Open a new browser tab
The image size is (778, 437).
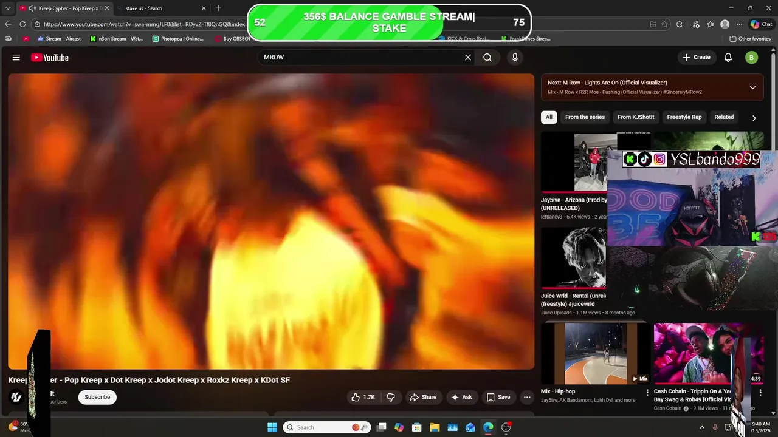point(218,8)
